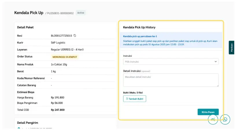Click the Active status badge
This screenshot has width=236, height=131.
[x=81, y=13]
